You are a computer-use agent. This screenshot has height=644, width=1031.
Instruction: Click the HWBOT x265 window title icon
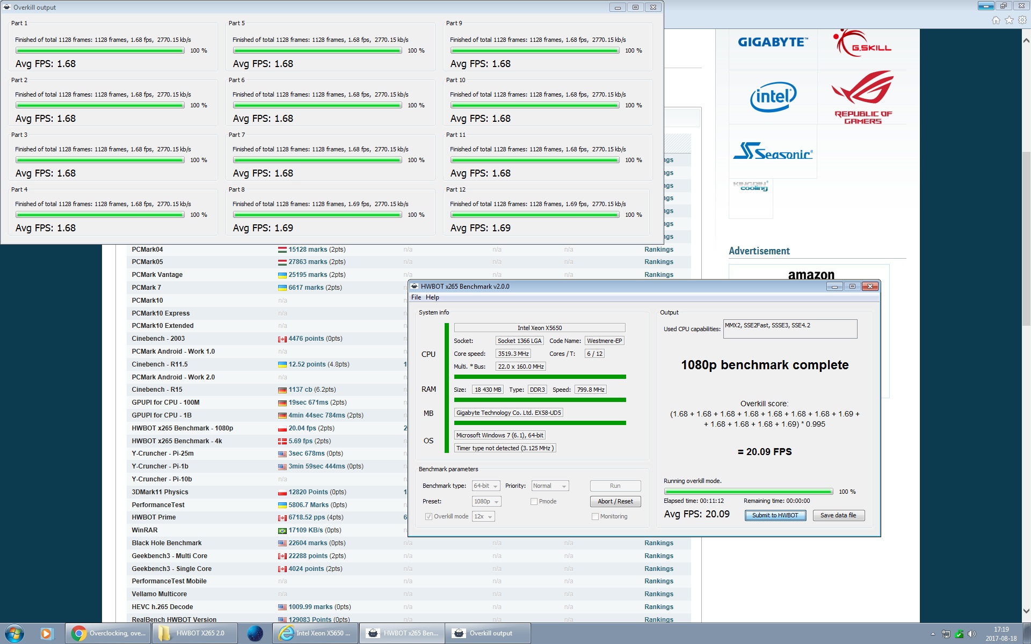click(415, 287)
